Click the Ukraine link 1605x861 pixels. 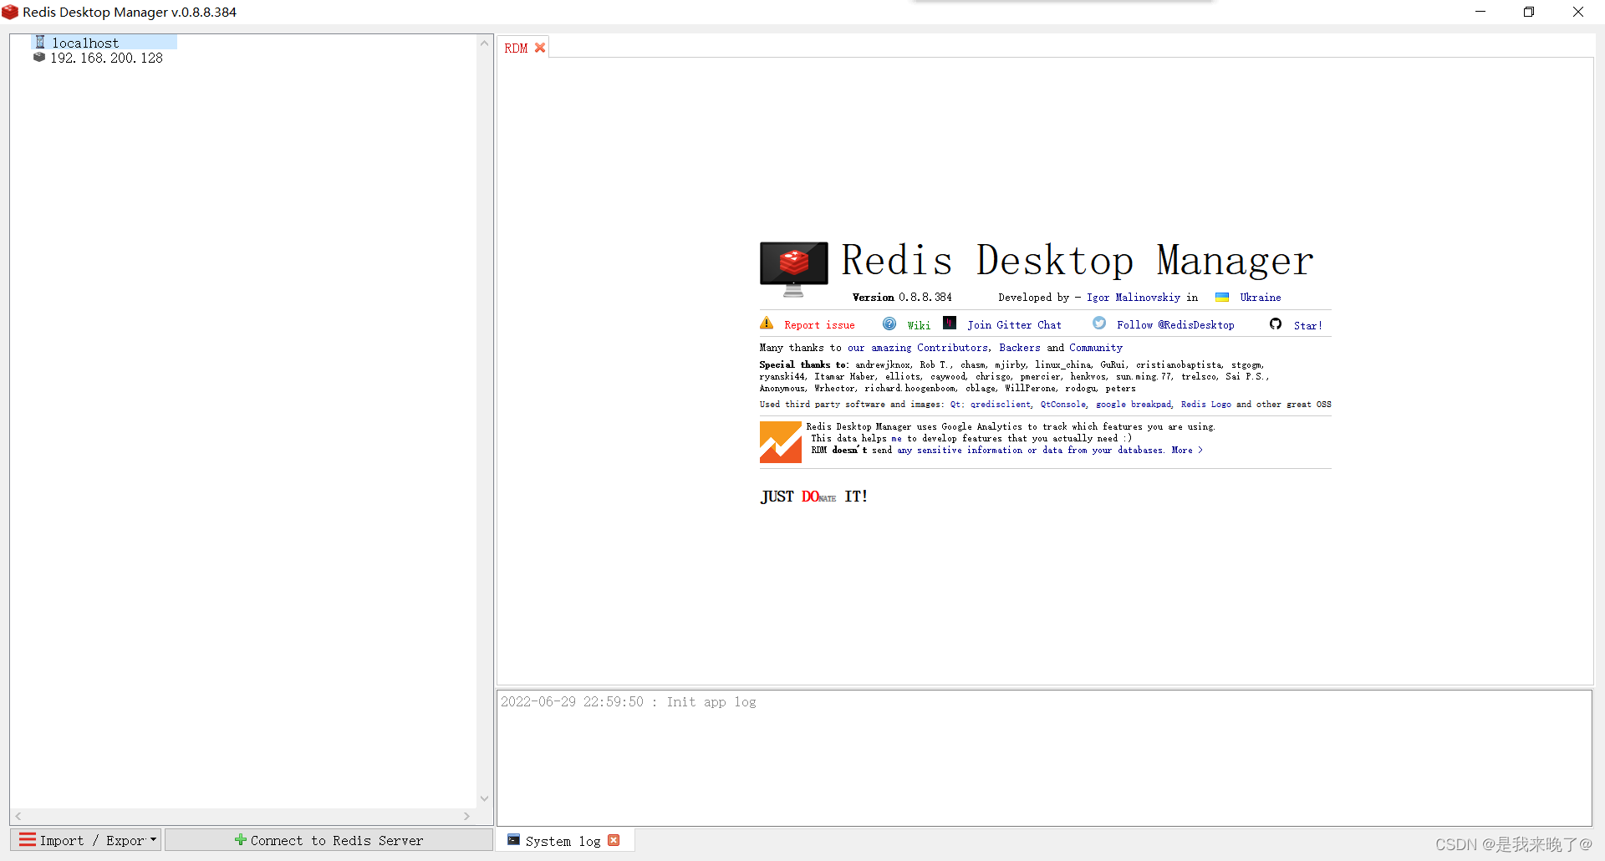pyautogui.click(x=1261, y=297)
